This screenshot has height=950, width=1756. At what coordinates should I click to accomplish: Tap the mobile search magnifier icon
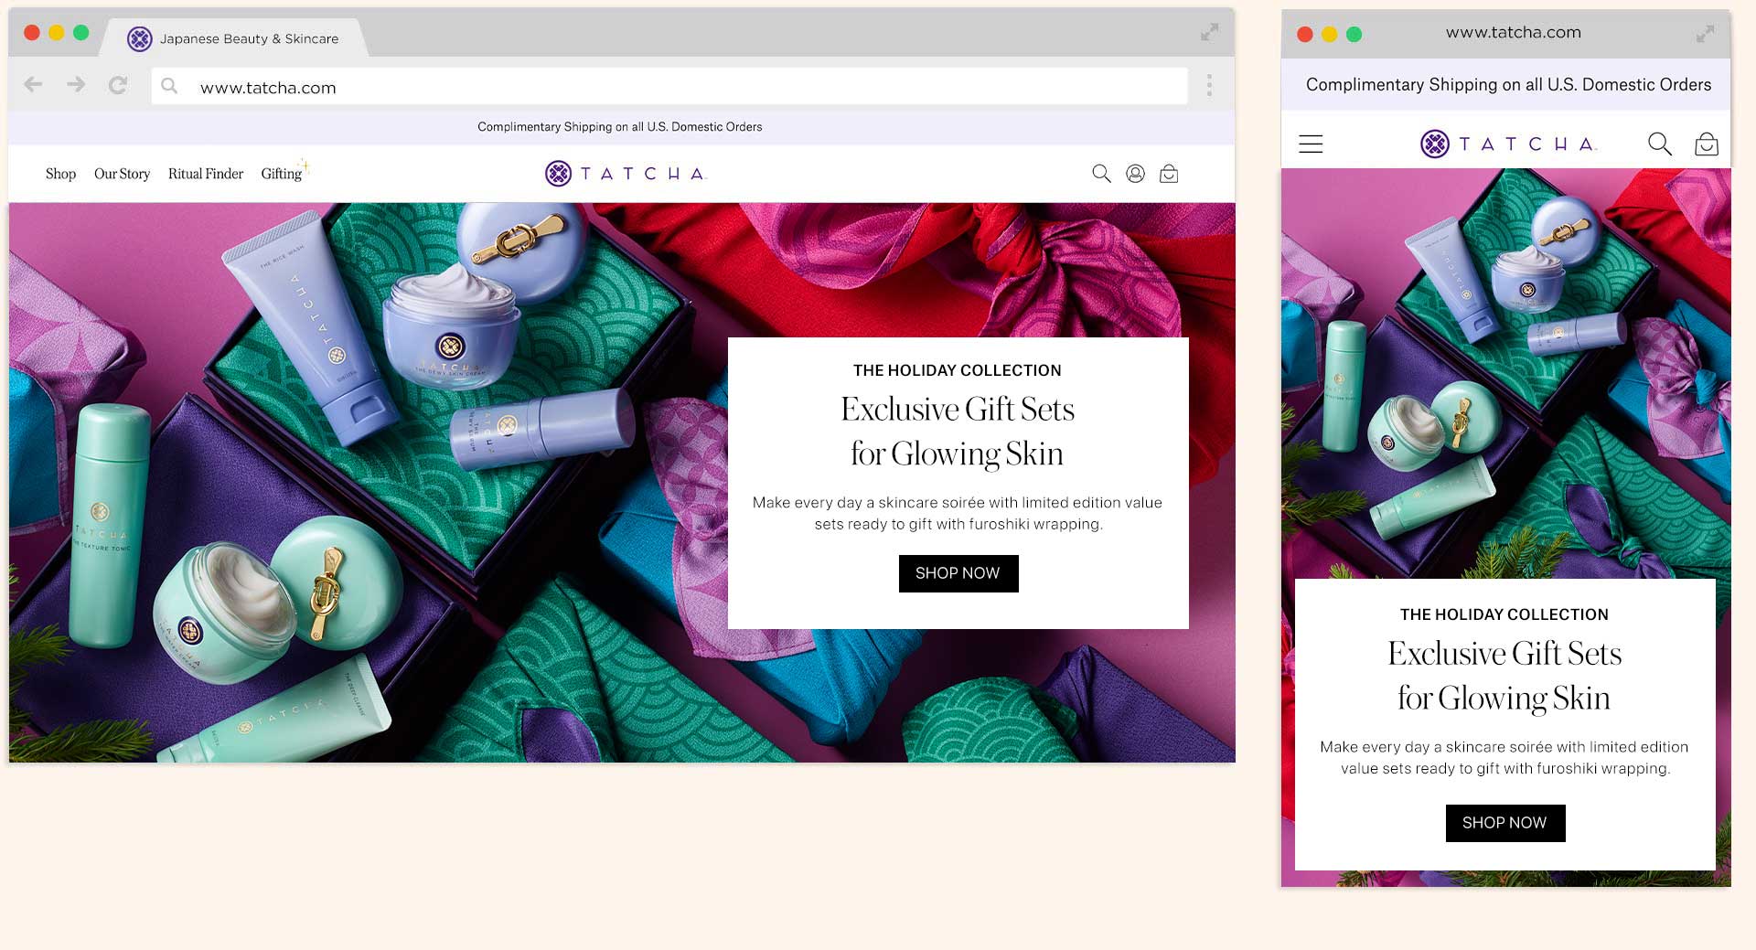(1659, 144)
